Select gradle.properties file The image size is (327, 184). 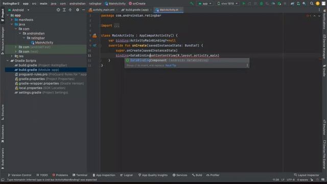(x=44, y=79)
